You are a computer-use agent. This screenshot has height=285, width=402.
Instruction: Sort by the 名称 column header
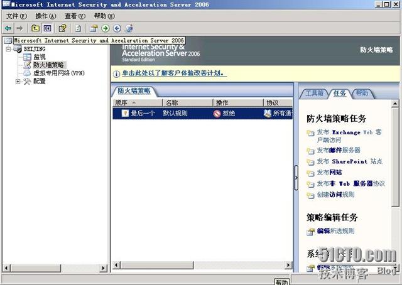(188, 103)
